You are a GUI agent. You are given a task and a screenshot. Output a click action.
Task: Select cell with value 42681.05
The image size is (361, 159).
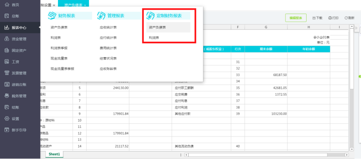266,88
